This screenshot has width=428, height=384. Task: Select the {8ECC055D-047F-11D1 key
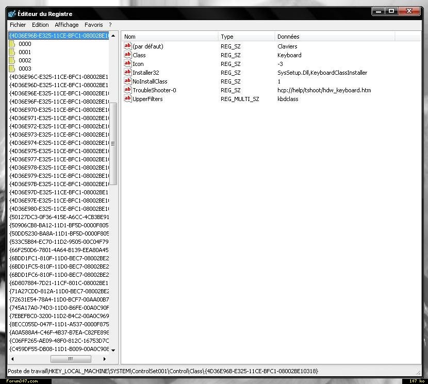pyautogui.click(x=59, y=324)
